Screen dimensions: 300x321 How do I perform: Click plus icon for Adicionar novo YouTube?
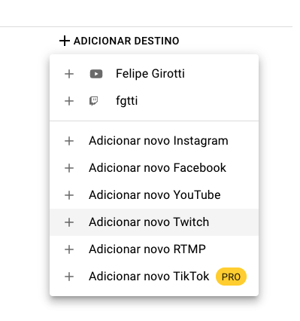point(69,195)
